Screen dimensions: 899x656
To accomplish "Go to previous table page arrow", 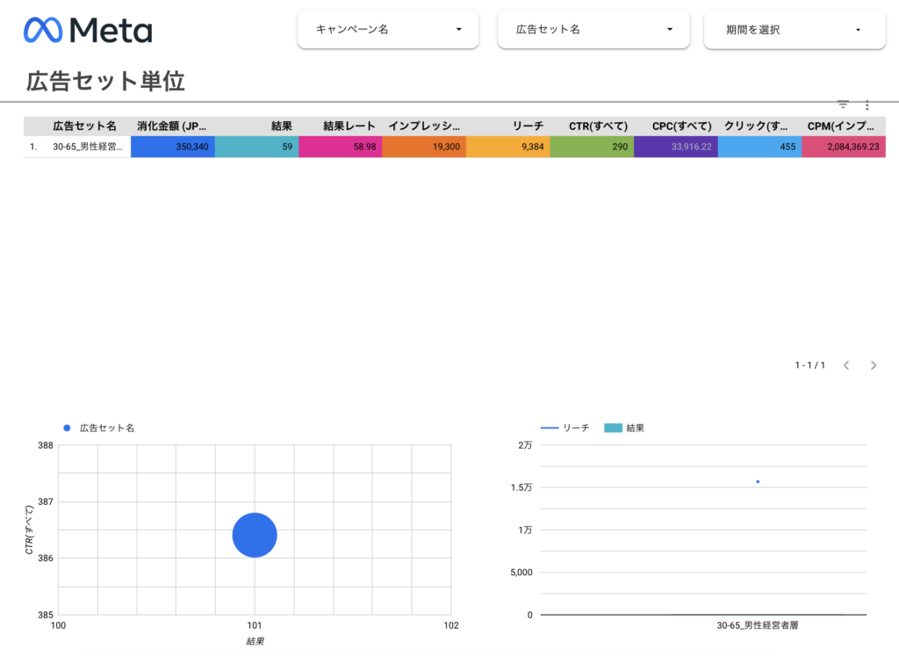I will (846, 365).
